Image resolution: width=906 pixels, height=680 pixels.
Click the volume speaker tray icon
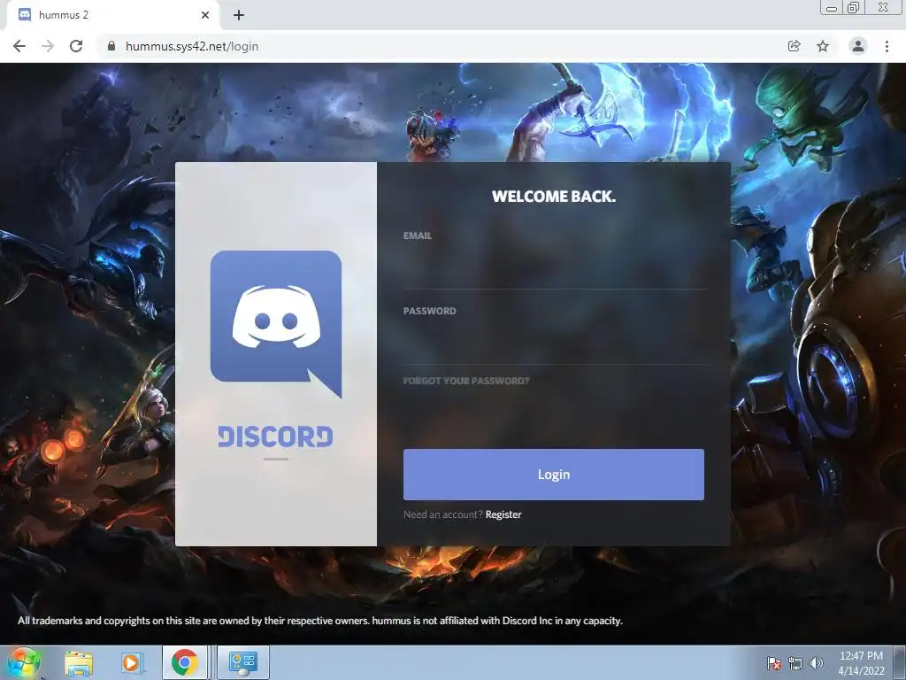coord(817,663)
